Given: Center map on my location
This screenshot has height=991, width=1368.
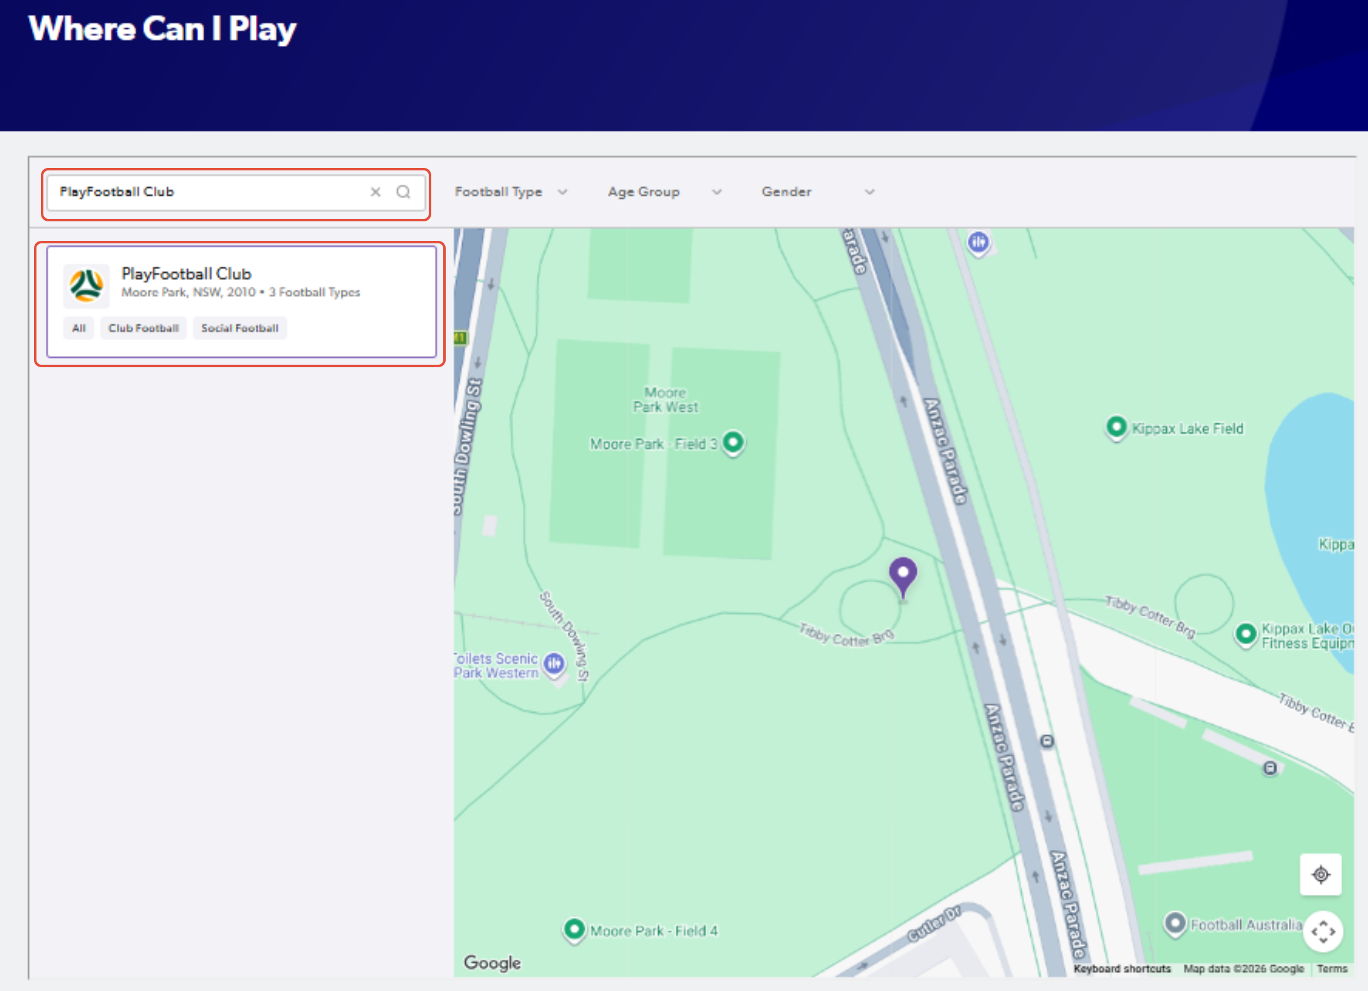Looking at the screenshot, I should pyautogui.click(x=1321, y=874).
